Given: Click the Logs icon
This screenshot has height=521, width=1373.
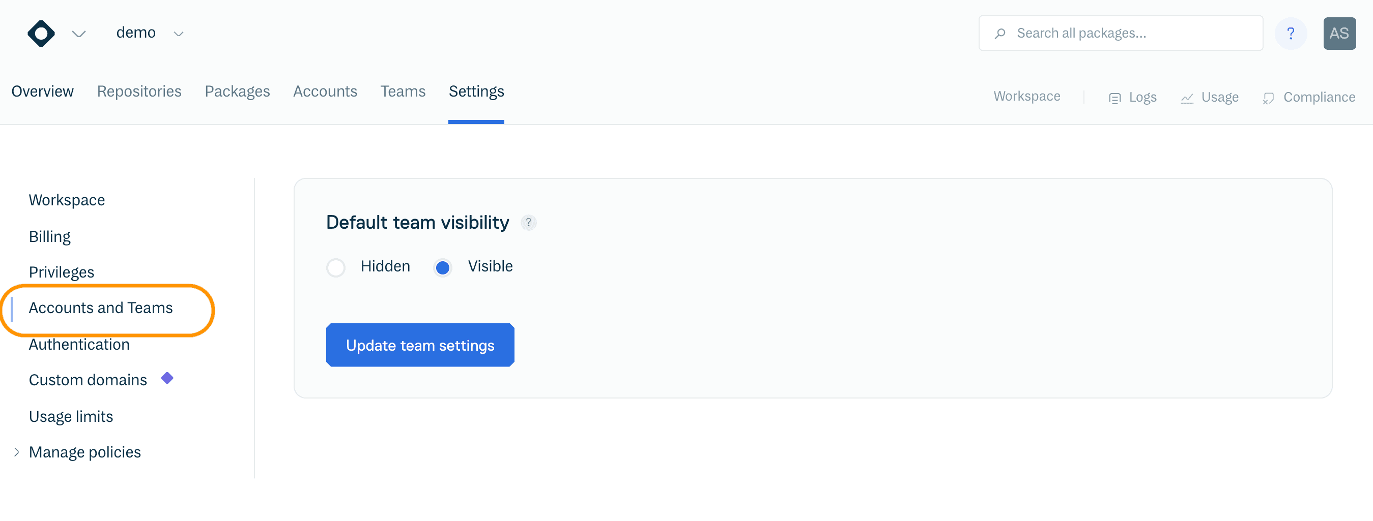Looking at the screenshot, I should [1114, 98].
